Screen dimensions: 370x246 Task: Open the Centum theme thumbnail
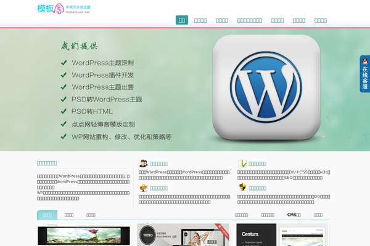[x=282, y=235]
